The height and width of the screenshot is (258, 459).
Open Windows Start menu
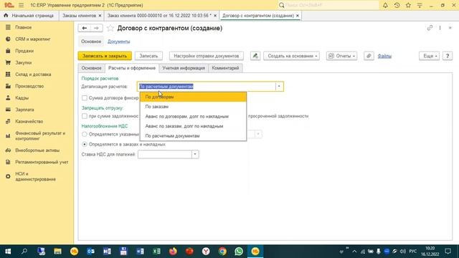tap(8, 252)
